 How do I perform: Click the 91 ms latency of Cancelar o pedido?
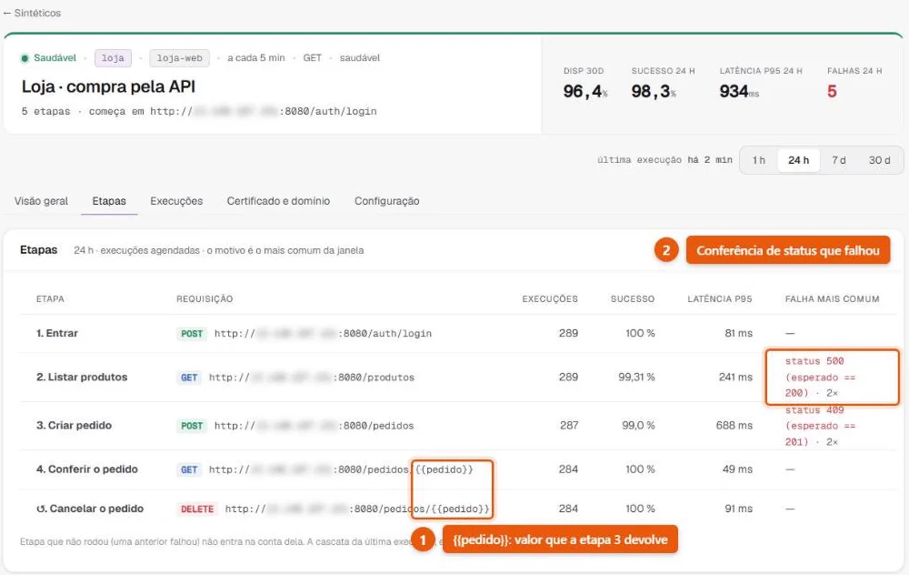click(x=738, y=509)
